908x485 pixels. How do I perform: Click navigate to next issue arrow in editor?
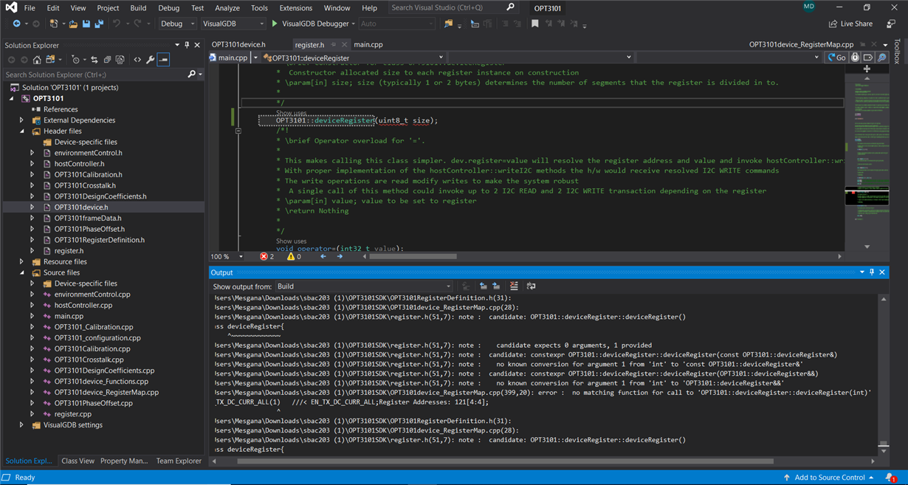click(340, 257)
